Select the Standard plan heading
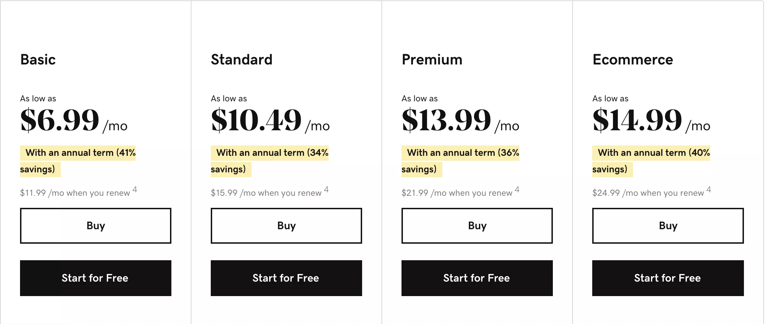The height and width of the screenshot is (324, 765). coord(242,60)
